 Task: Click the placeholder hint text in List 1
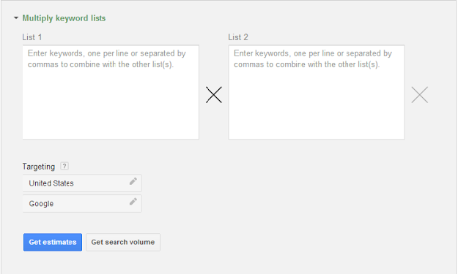coord(107,58)
